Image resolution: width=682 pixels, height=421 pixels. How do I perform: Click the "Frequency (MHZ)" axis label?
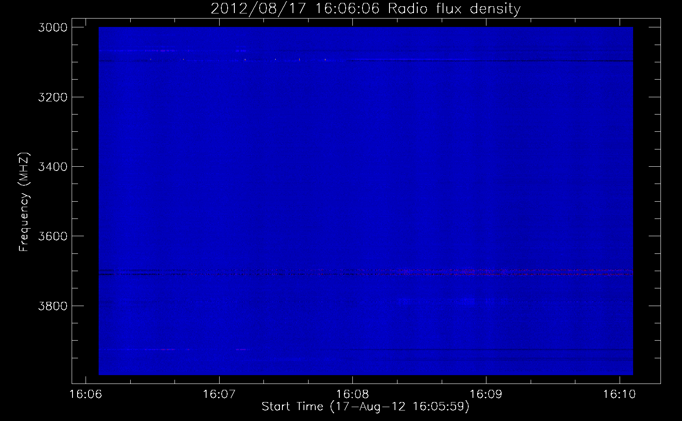(24, 202)
